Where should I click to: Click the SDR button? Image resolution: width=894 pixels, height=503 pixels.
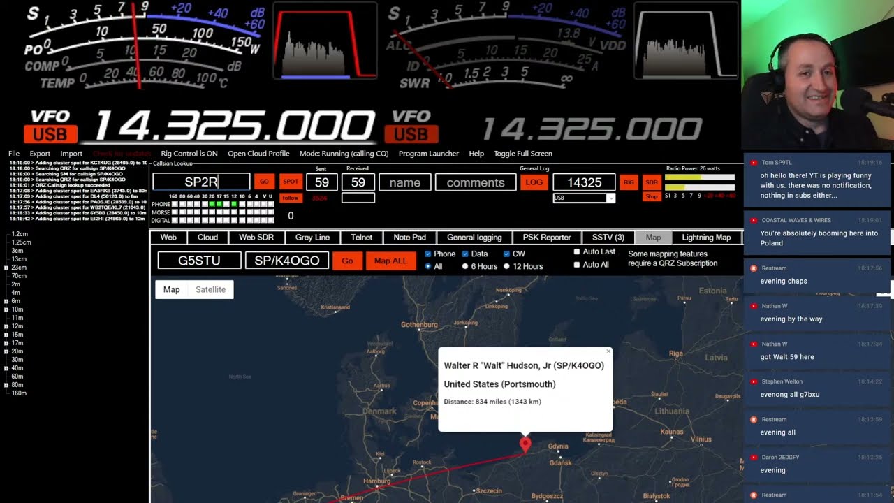(x=652, y=182)
